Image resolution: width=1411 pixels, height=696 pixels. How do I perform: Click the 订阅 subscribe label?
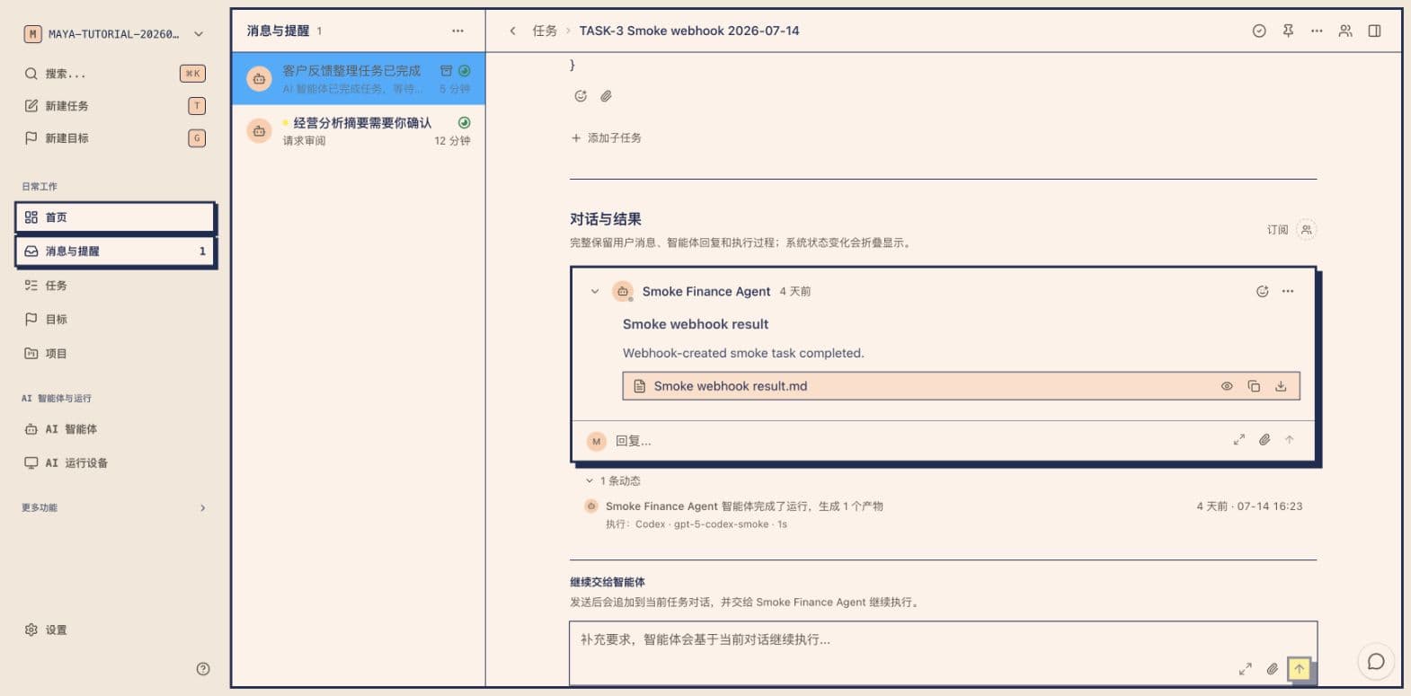tap(1277, 230)
